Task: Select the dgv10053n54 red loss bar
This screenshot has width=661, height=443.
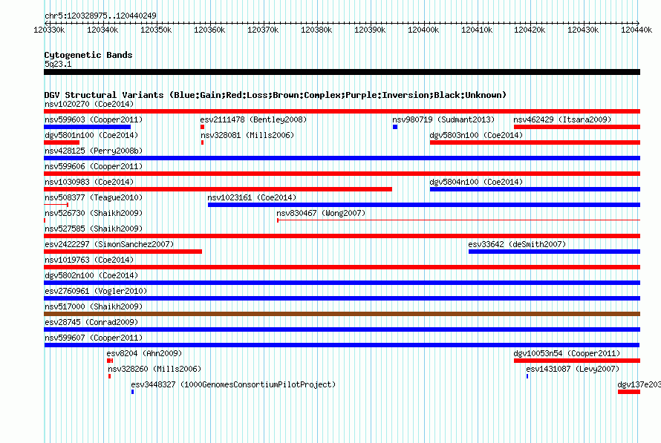Action: click(577, 361)
